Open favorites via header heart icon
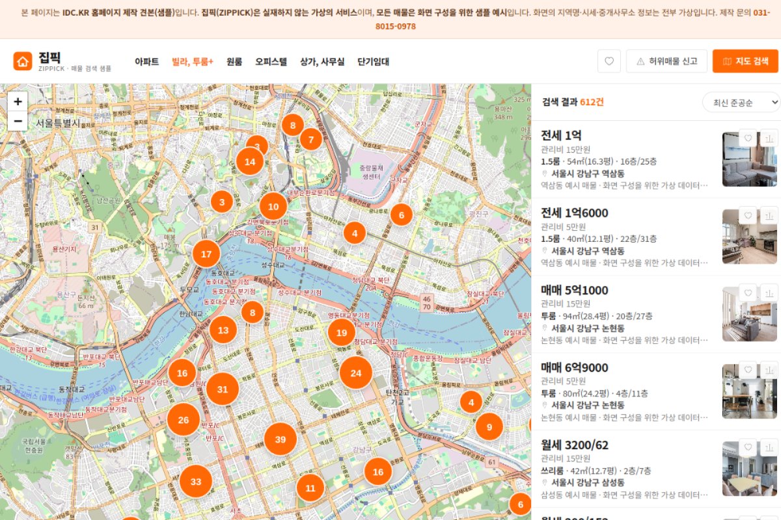This screenshot has height=520, width=781. pyautogui.click(x=609, y=61)
